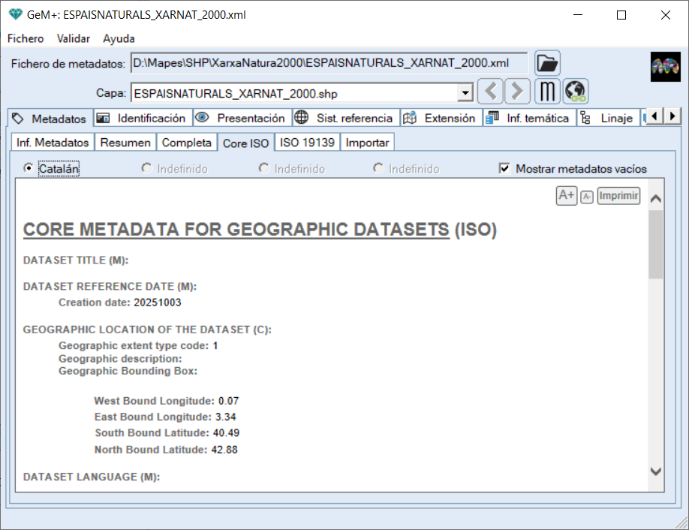Uncheck Mostrar metadatos vacíos checkbox
The height and width of the screenshot is (530, 689).
tap(505, 169)
